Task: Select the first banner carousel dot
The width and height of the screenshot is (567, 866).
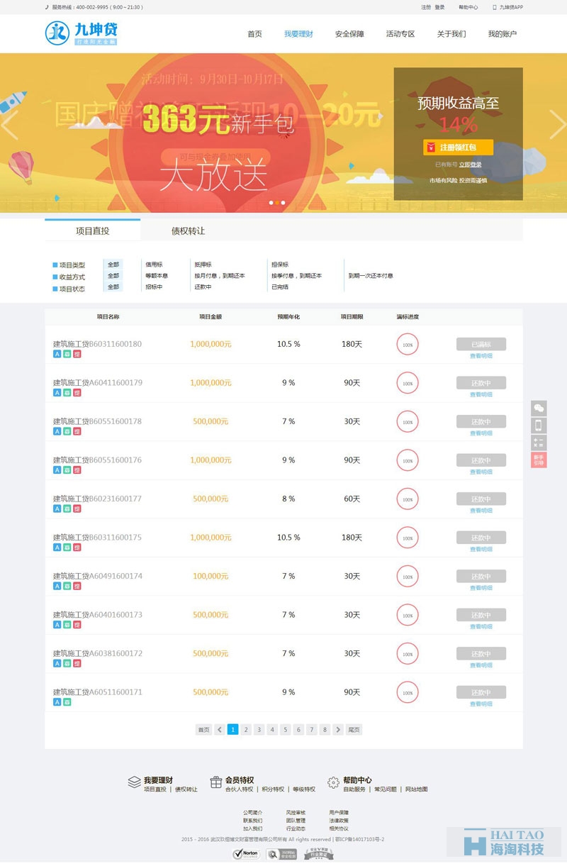Action: [x=270, y=203]
